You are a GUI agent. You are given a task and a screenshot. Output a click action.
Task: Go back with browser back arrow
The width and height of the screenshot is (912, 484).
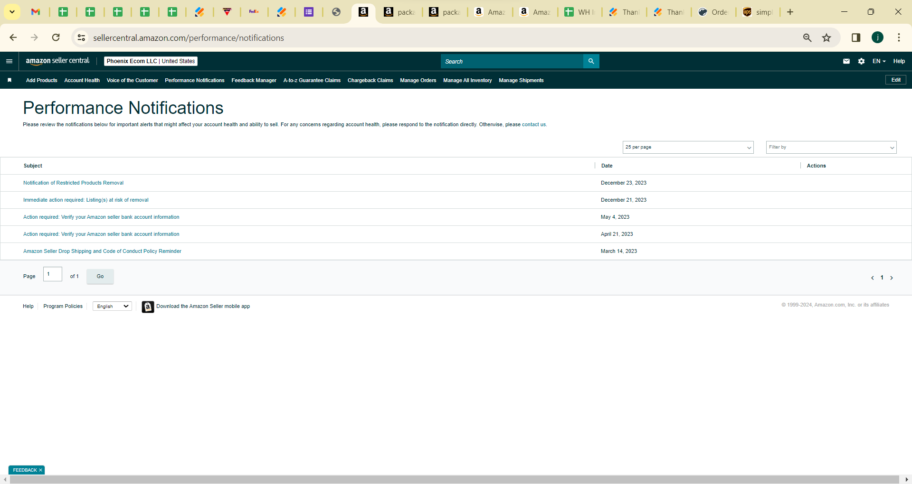[13, 37]
